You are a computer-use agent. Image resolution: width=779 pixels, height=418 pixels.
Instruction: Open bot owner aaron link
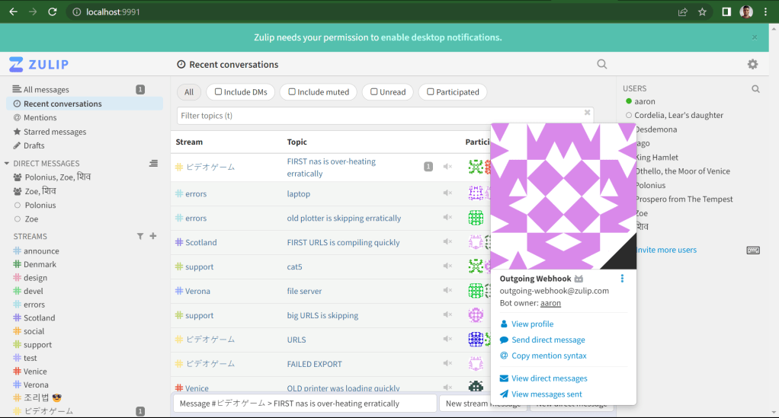click(550, 303)
